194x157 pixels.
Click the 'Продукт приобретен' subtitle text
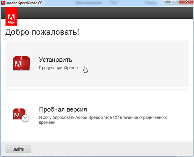pyautogui.click(x=59, y=68)
